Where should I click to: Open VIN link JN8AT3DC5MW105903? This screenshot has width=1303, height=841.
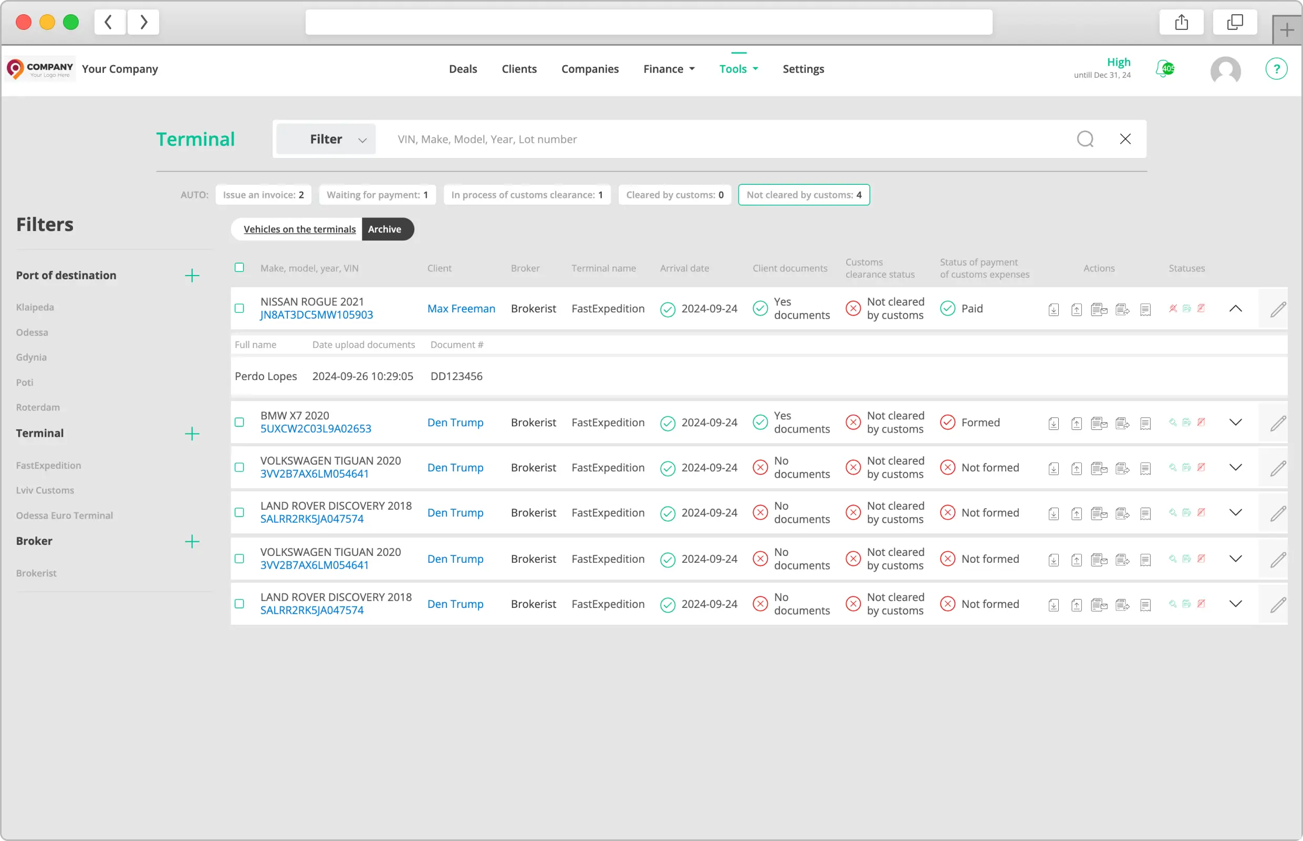316,315
